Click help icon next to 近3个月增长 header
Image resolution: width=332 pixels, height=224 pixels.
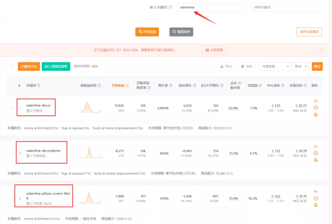coord(222,85)
